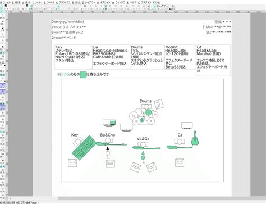Select the electric guitar under Gt label

[180, 147]
